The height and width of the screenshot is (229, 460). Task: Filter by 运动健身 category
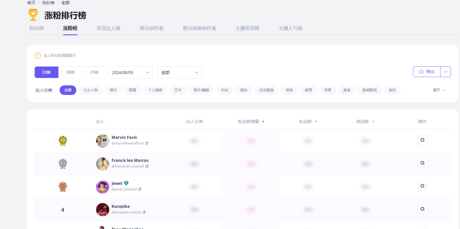[267, 90]
